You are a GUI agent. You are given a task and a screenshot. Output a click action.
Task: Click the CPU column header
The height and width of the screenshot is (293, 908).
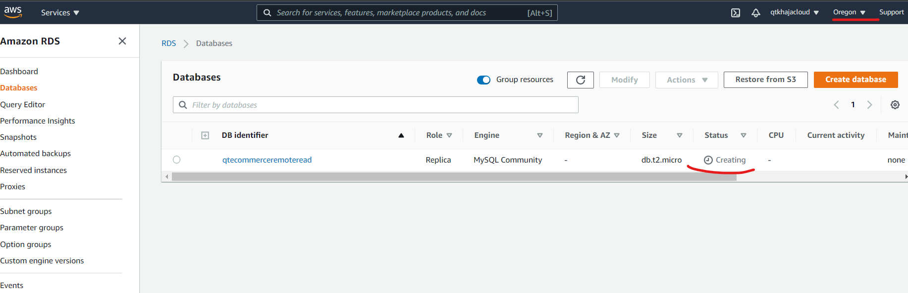point(776,135)
